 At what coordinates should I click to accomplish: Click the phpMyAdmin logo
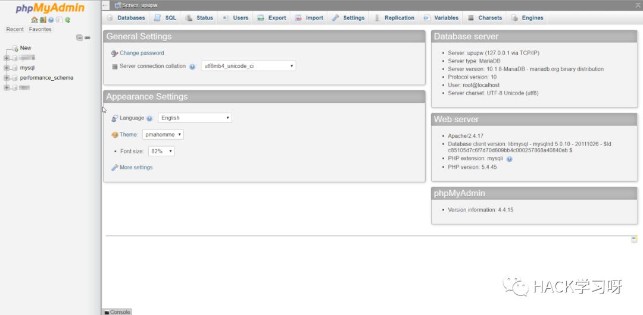[x=50, y=8]
